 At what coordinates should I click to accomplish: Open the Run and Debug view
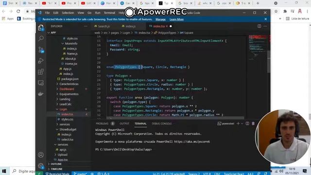click(x=41, y=61)
